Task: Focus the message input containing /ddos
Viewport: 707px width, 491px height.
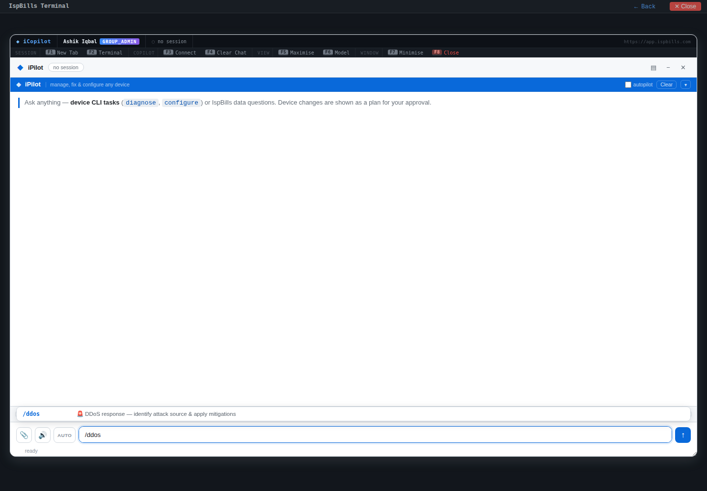Action: [x=375, y=435]
